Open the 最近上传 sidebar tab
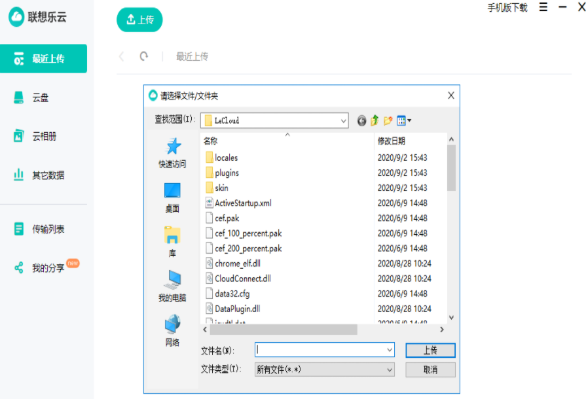586x399 pixels. [x=43, y=59]
